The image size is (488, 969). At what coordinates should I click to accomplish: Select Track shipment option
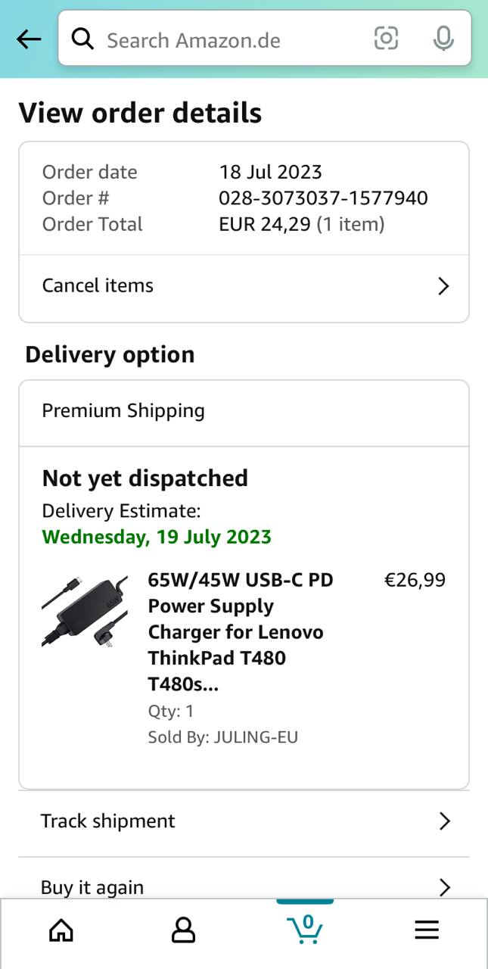point(108,821)
